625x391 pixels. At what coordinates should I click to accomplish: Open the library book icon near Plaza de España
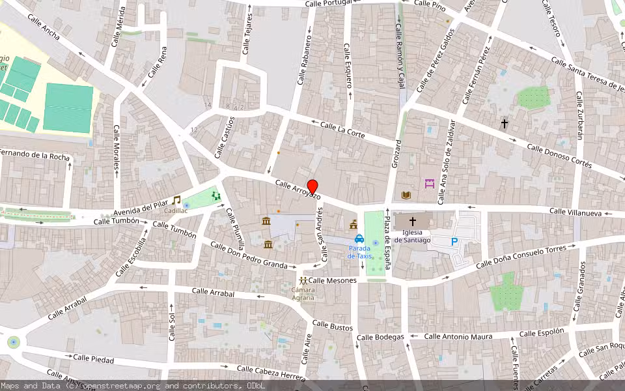406,194
